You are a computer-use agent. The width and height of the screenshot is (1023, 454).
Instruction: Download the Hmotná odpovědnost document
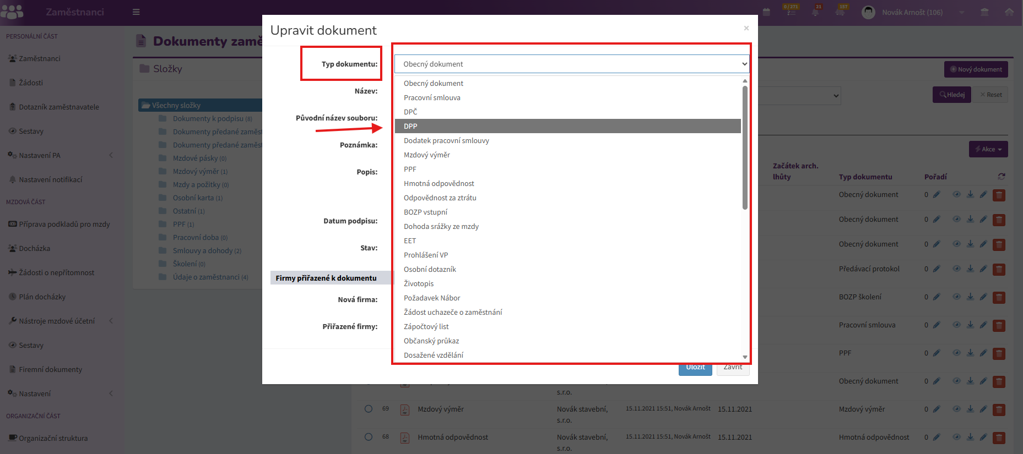click(970, 437)
